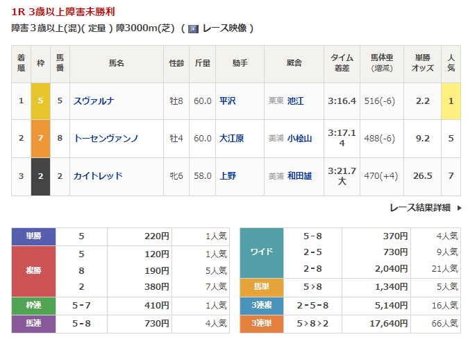View jockey 平沢 page

[x=227, y=101]
